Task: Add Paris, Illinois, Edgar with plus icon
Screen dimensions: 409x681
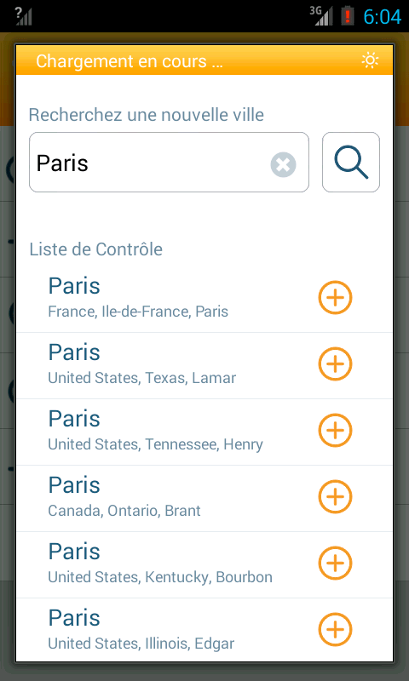Action: click(x=335, y=630)
